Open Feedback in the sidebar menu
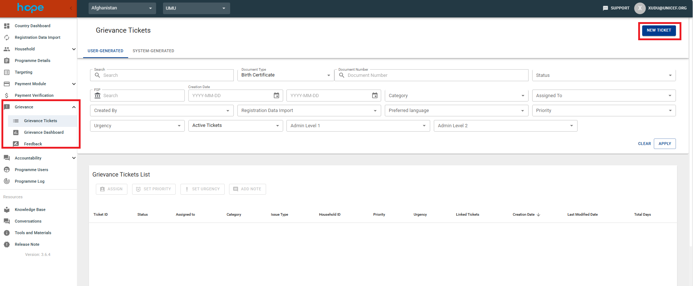693x286 pixels. tap(33, 144)
